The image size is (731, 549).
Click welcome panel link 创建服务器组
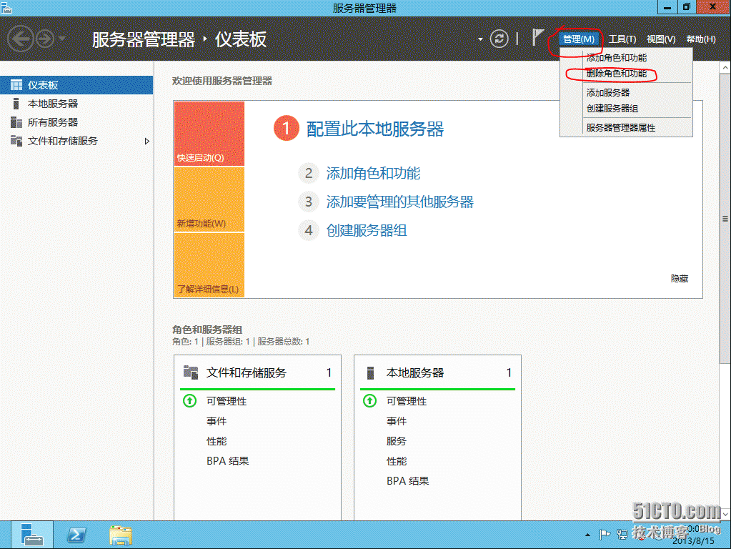pyautogui.click(x=367, y=230)
